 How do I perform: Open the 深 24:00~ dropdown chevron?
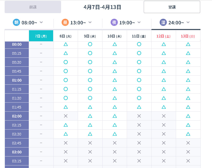188,22
